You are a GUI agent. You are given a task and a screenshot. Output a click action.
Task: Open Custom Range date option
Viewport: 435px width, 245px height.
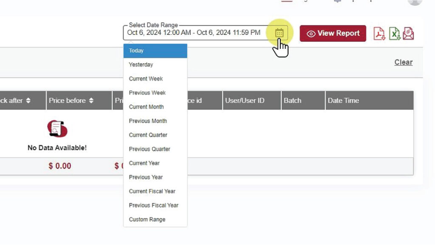click(147, 220)
